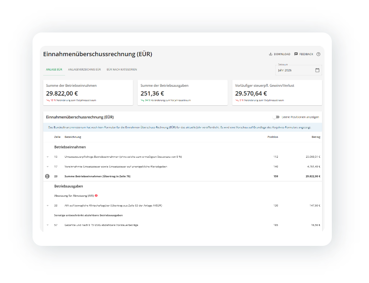Switch to Anlageverzeichnis EÜR tab

coord(84,70)
